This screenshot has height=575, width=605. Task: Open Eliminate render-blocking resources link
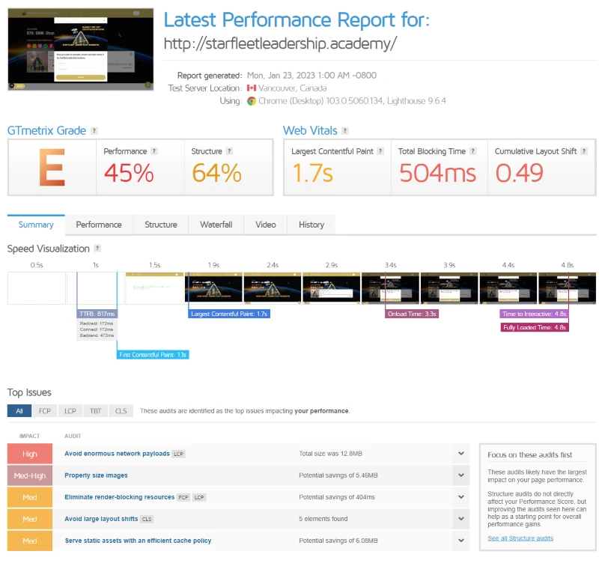point(120,497)
